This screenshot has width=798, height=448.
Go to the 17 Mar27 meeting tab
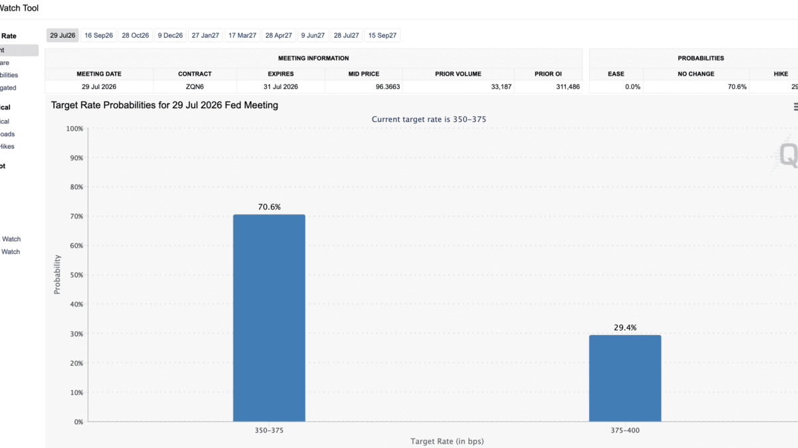click(242, 35)
